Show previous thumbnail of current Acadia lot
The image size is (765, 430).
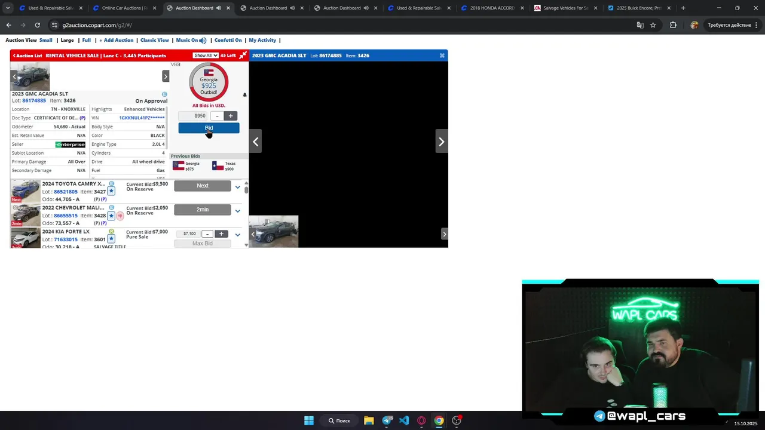pyautogui.click(x=14, y=76)
